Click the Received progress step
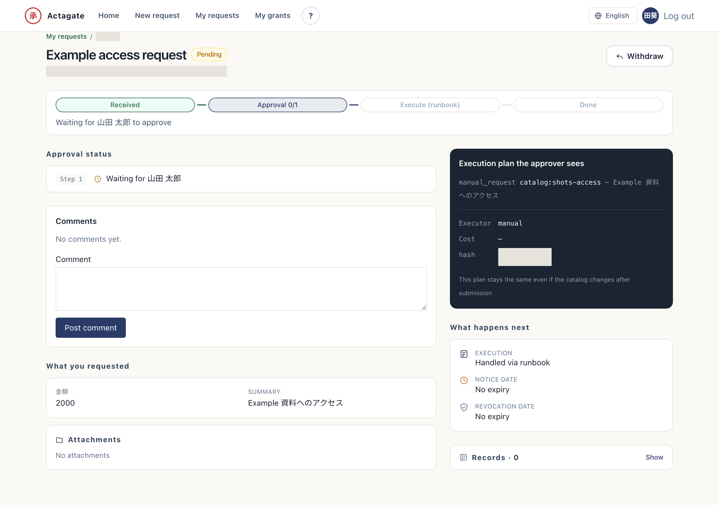The height and width of the screenshot is (505, 719). (x=125, y=105)
